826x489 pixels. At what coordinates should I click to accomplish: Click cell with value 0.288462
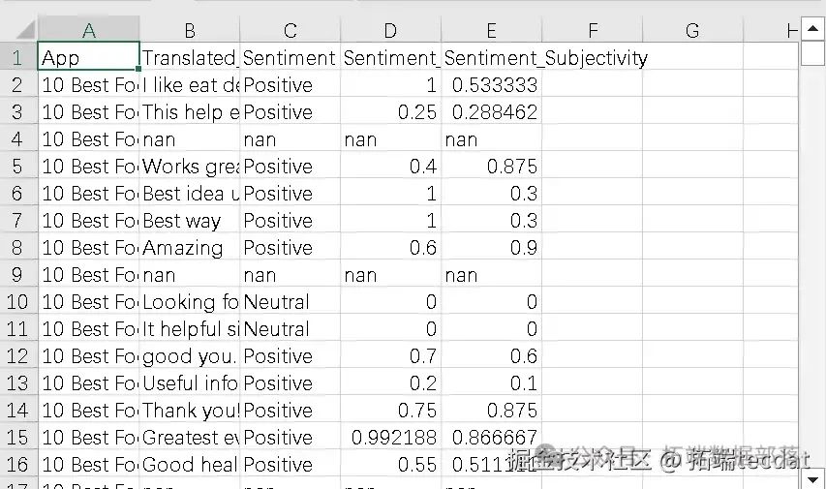(491, 111)
